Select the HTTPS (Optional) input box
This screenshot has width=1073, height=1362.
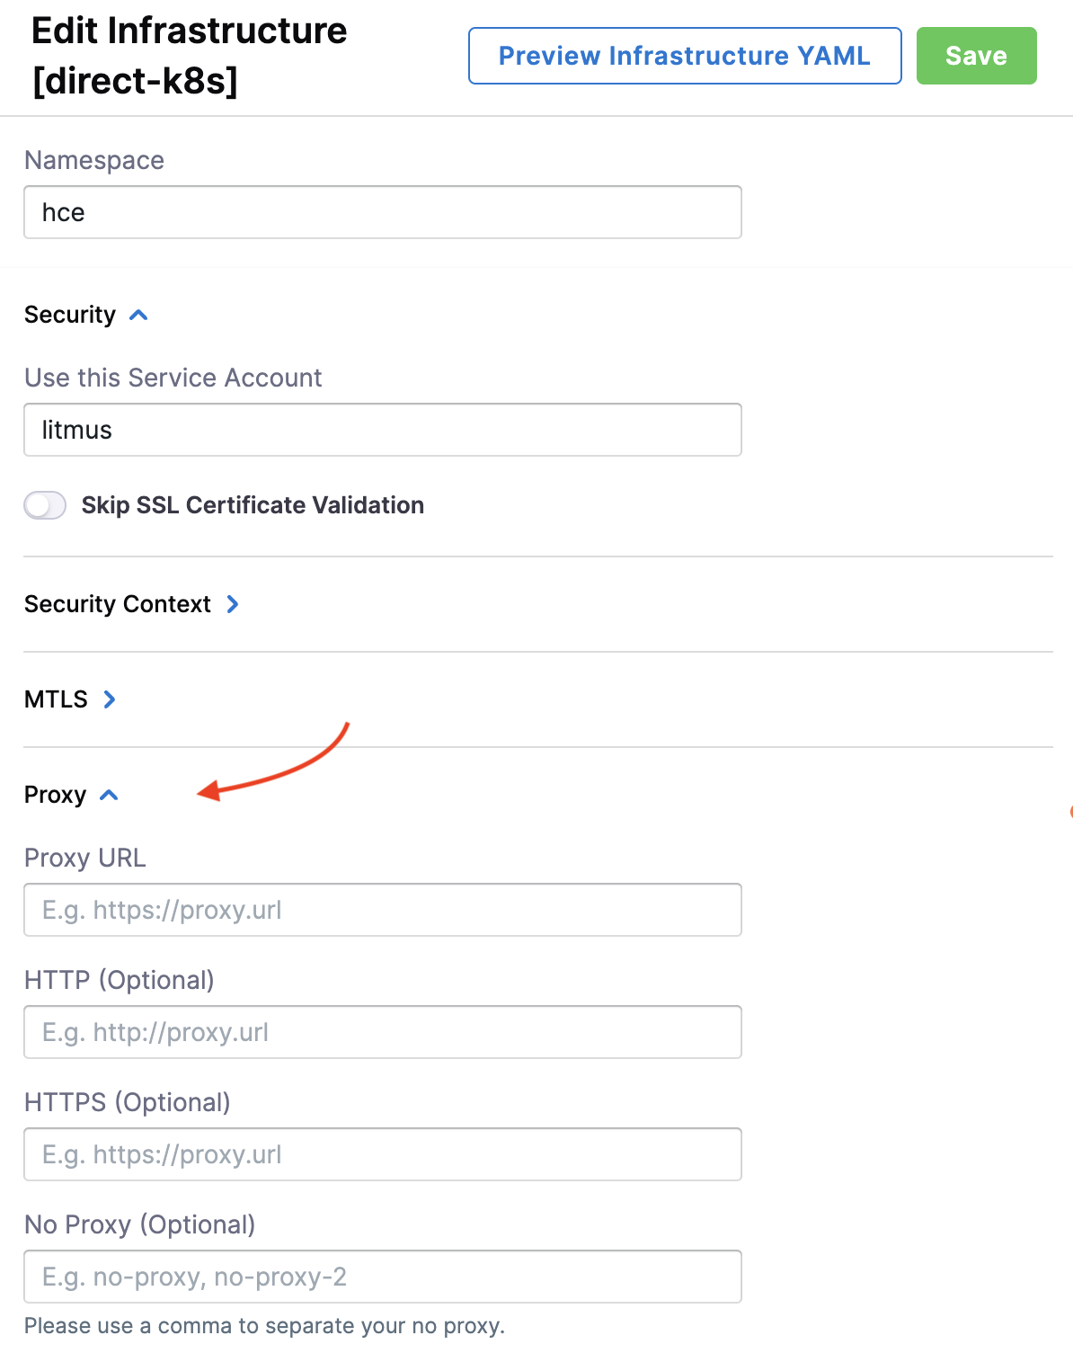point(382,1154)
